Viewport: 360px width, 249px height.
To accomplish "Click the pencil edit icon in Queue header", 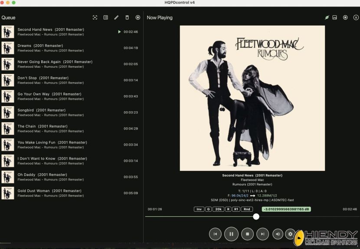I will [x=116, y=17].
